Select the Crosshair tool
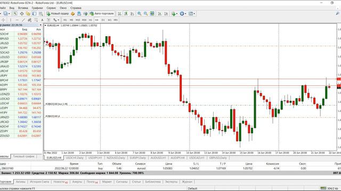The image size is (341, 191). pyautogui.click(x=3, y=20)
